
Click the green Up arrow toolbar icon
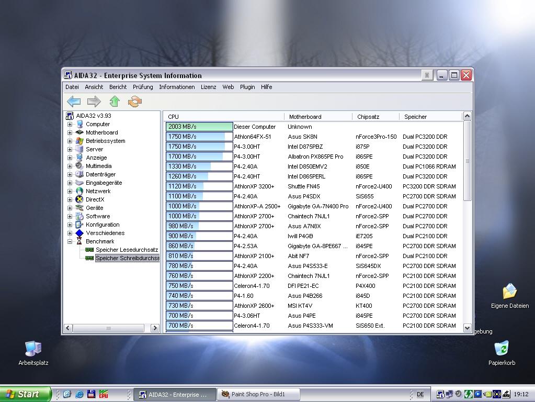click(115, 102)
